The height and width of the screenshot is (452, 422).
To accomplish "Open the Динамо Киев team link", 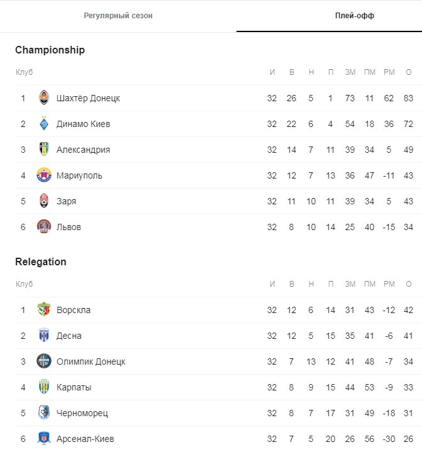I will pyautogui.click(x=84, y=124).
